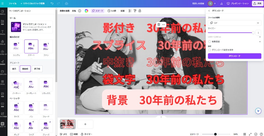Open the ファイル menu

tap(13, 3)
